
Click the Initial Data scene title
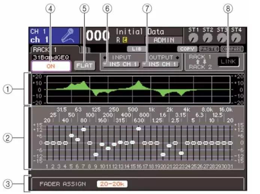140,31
